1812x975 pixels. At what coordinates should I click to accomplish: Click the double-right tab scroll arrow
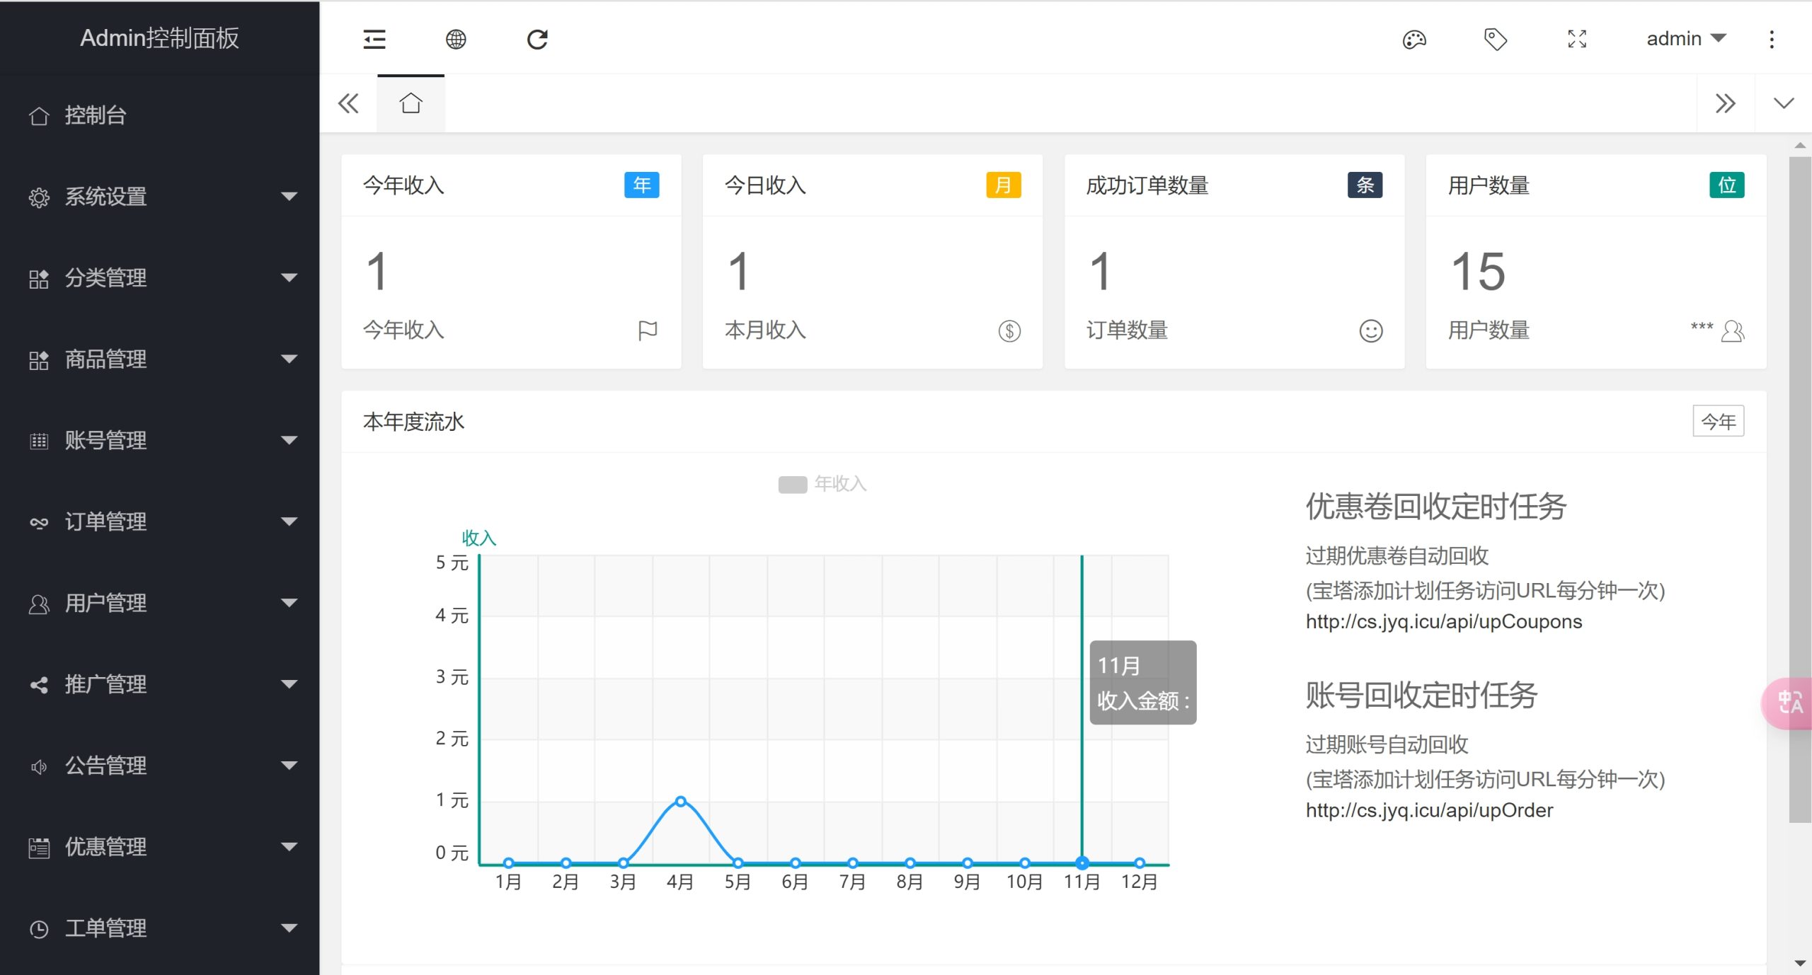pos(1726,103)
